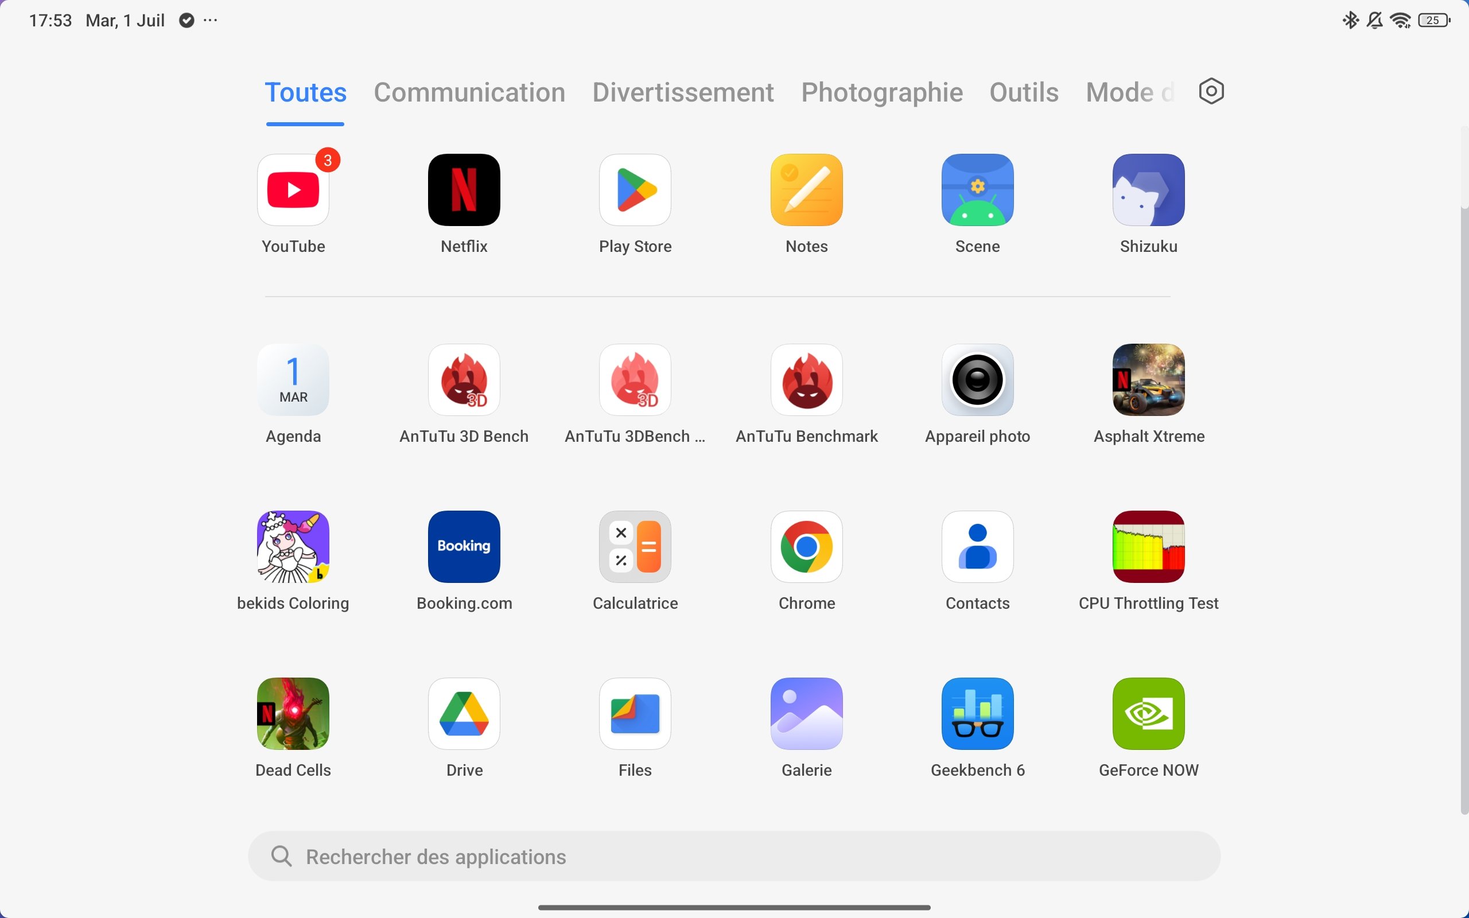
Task: Open Geekbench 6 app
Action: point(977,714)
